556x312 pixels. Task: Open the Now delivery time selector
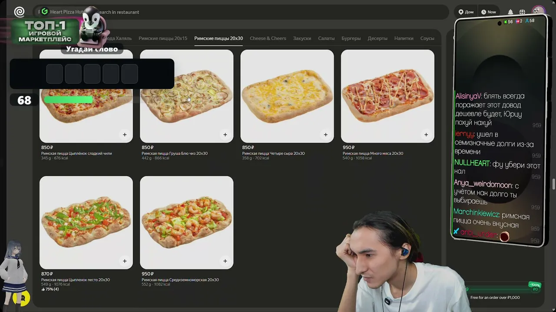pos(488,12)
